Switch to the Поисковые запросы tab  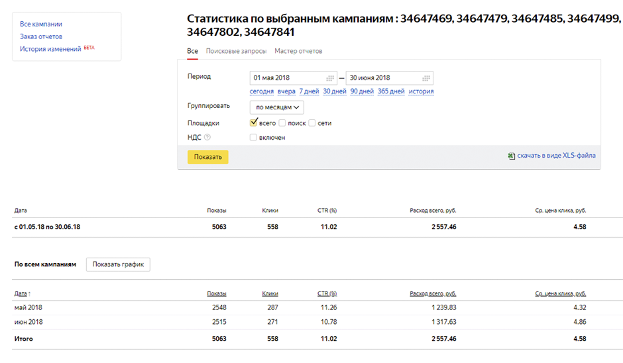[x=236, y=51]
